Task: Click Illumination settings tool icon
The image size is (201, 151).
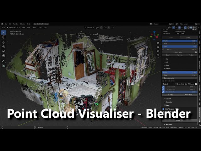Action: [196, 52]
